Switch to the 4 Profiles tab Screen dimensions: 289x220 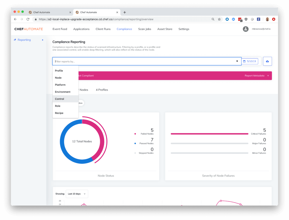coord(102,90)
